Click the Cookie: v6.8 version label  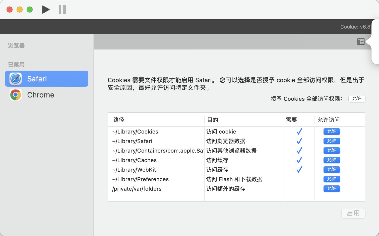click(x=356, y=27)
